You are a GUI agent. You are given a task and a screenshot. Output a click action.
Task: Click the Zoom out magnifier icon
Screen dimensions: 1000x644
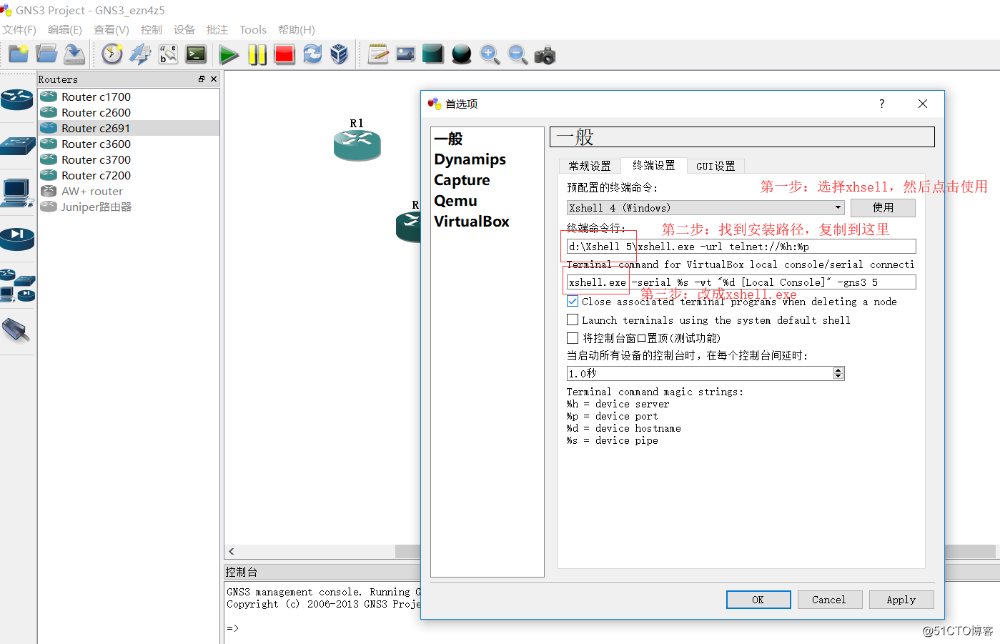(x=518, y=54)
